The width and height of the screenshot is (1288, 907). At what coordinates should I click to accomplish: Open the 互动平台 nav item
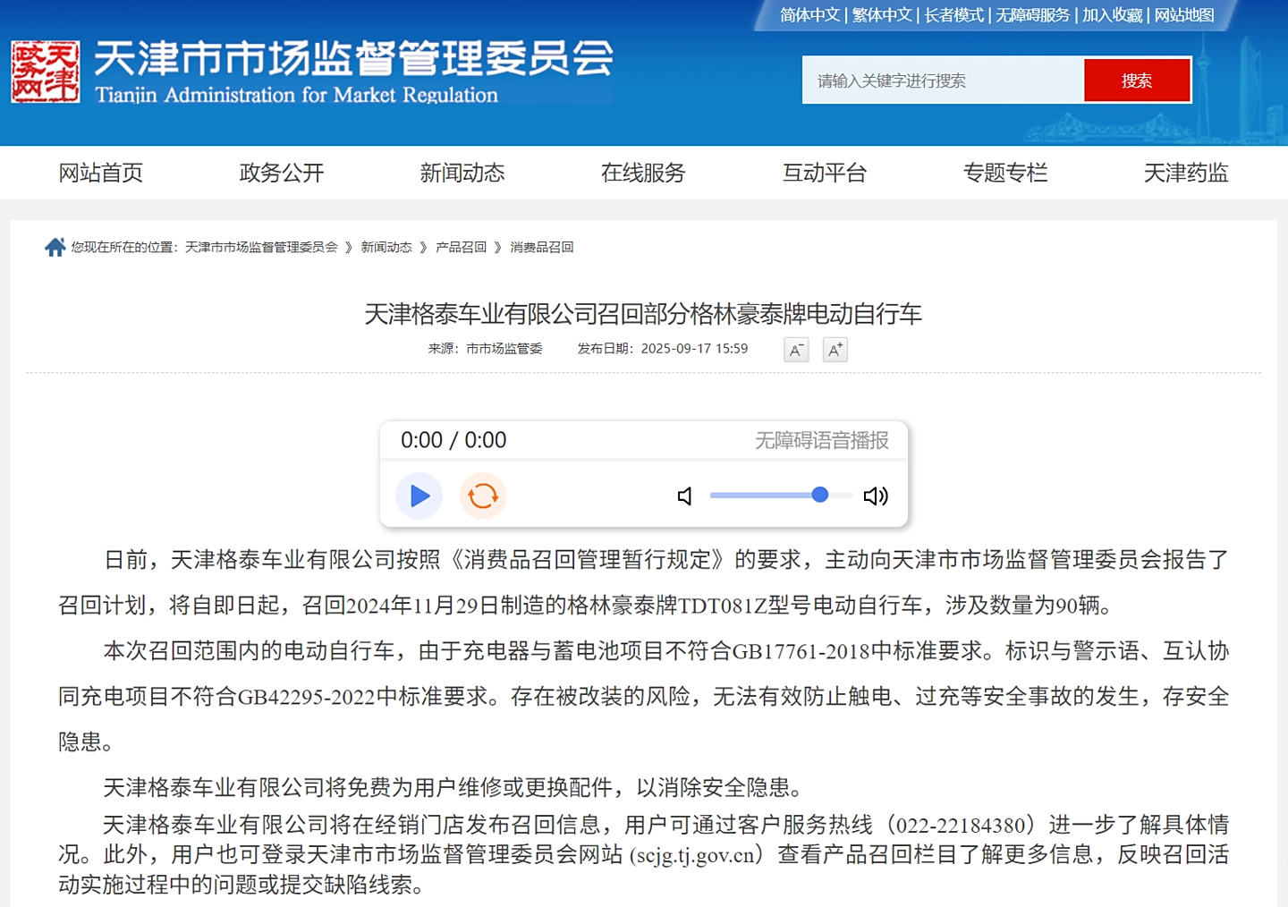coord(825,173)
